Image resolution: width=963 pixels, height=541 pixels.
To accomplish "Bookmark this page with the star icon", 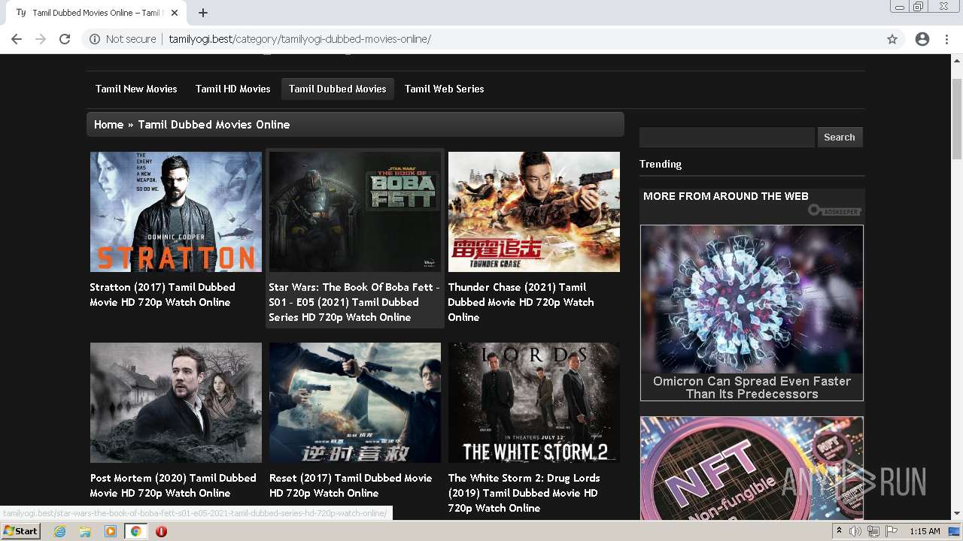I will 892,39.
